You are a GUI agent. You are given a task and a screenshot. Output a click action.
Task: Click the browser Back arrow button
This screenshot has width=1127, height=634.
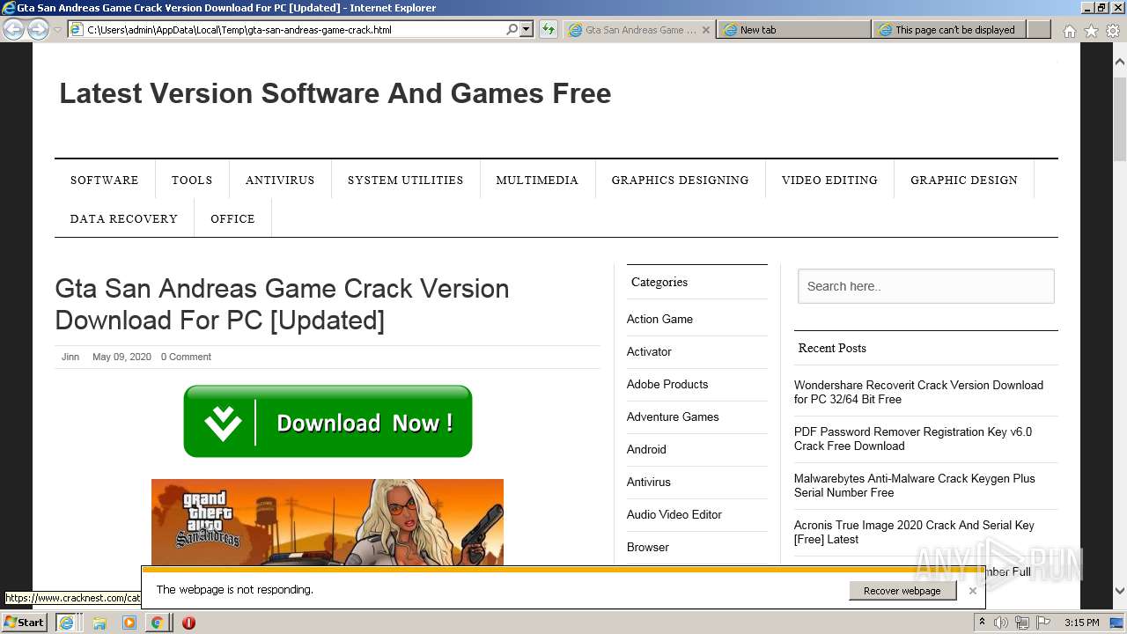coord(13,29)
